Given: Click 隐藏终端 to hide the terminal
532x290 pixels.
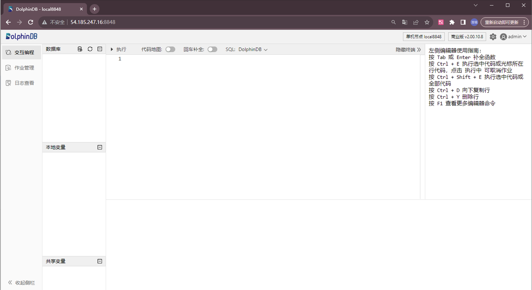Looking at the screenshot, I should [x=408, y=50].
